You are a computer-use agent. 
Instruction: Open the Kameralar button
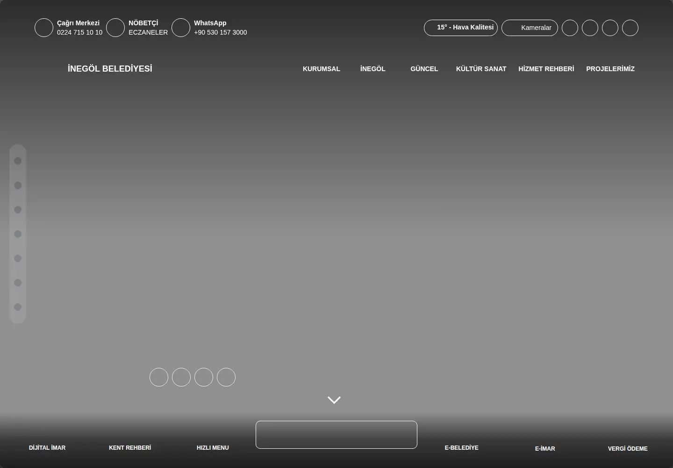coord(530,28)
